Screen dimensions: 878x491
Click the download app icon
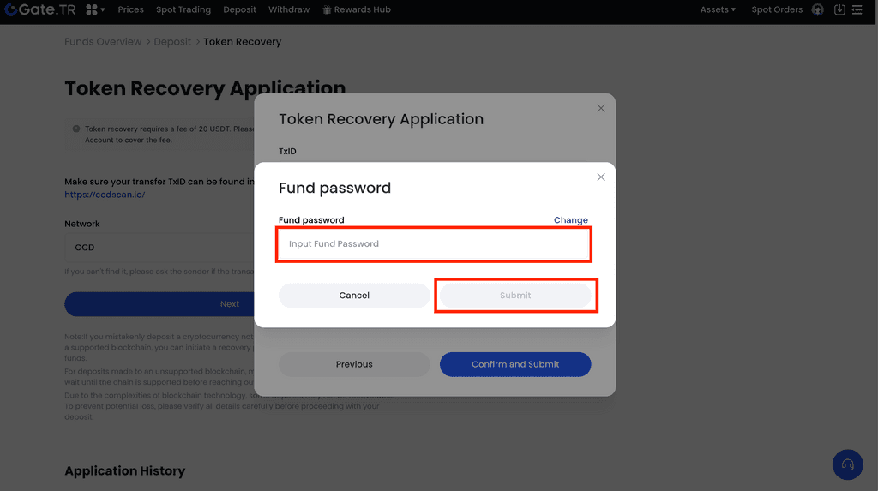839,9
